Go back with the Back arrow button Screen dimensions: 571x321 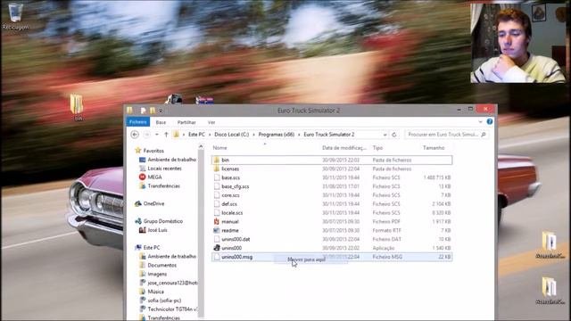pos(135,135)
